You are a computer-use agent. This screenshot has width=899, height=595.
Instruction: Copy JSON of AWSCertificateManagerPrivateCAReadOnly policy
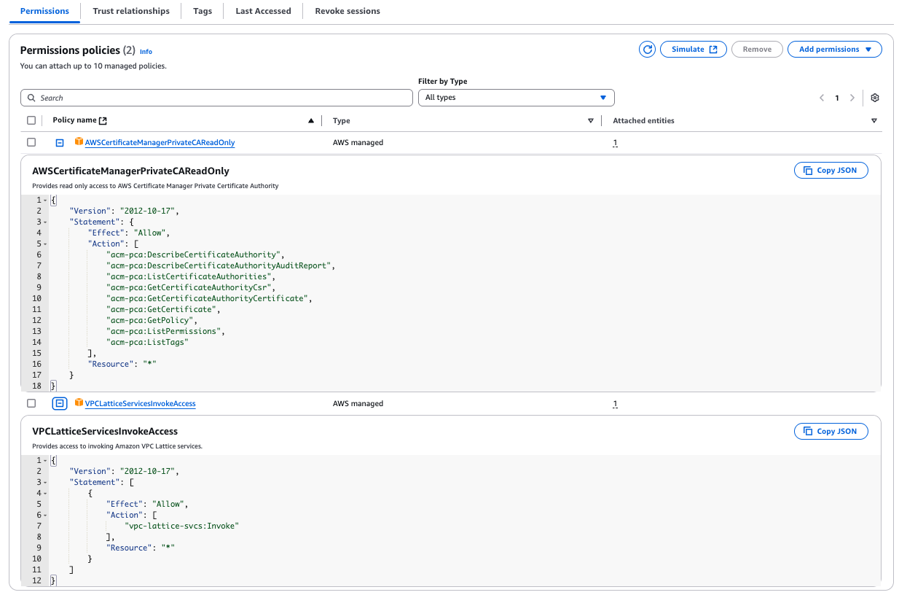pos(831,171)
